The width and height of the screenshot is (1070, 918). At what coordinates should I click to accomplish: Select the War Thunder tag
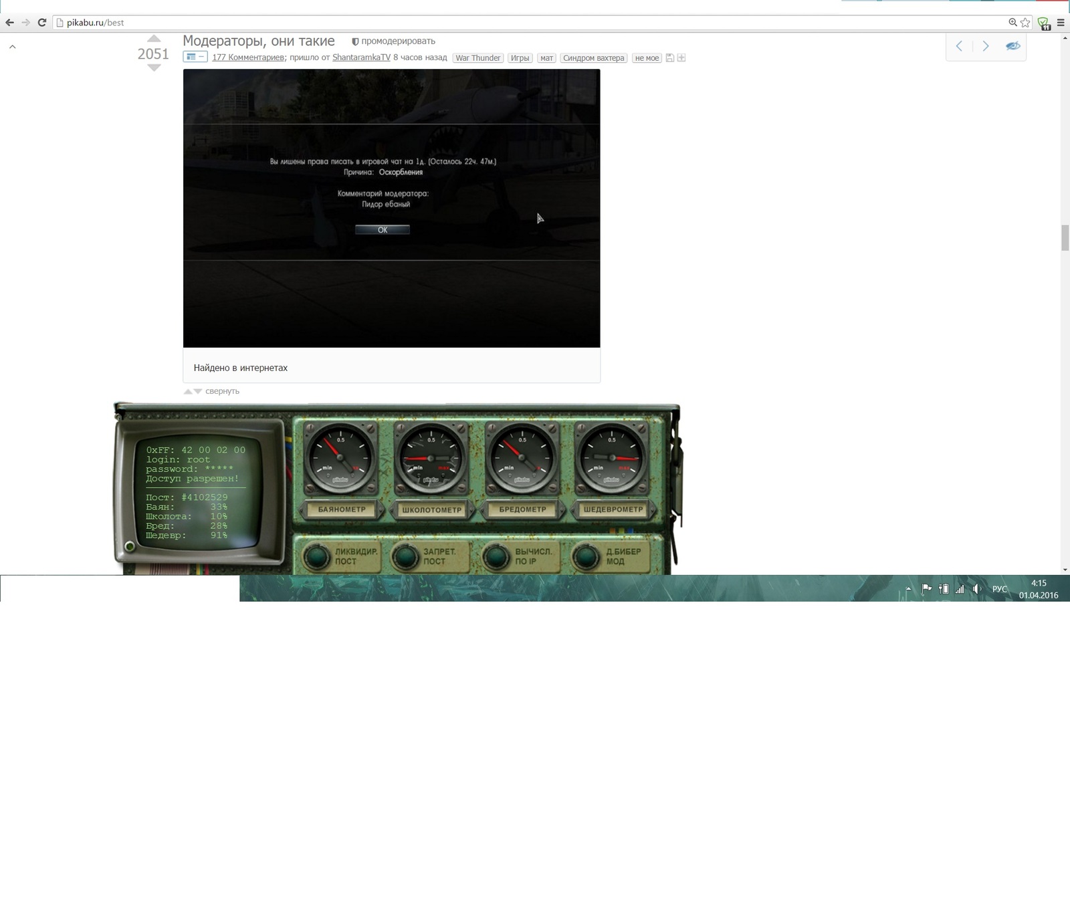point(477,58)
